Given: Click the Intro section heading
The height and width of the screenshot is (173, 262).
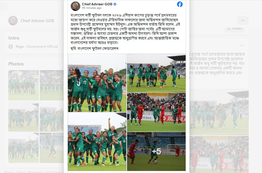Looking at the screenshot, I should 14,38.
